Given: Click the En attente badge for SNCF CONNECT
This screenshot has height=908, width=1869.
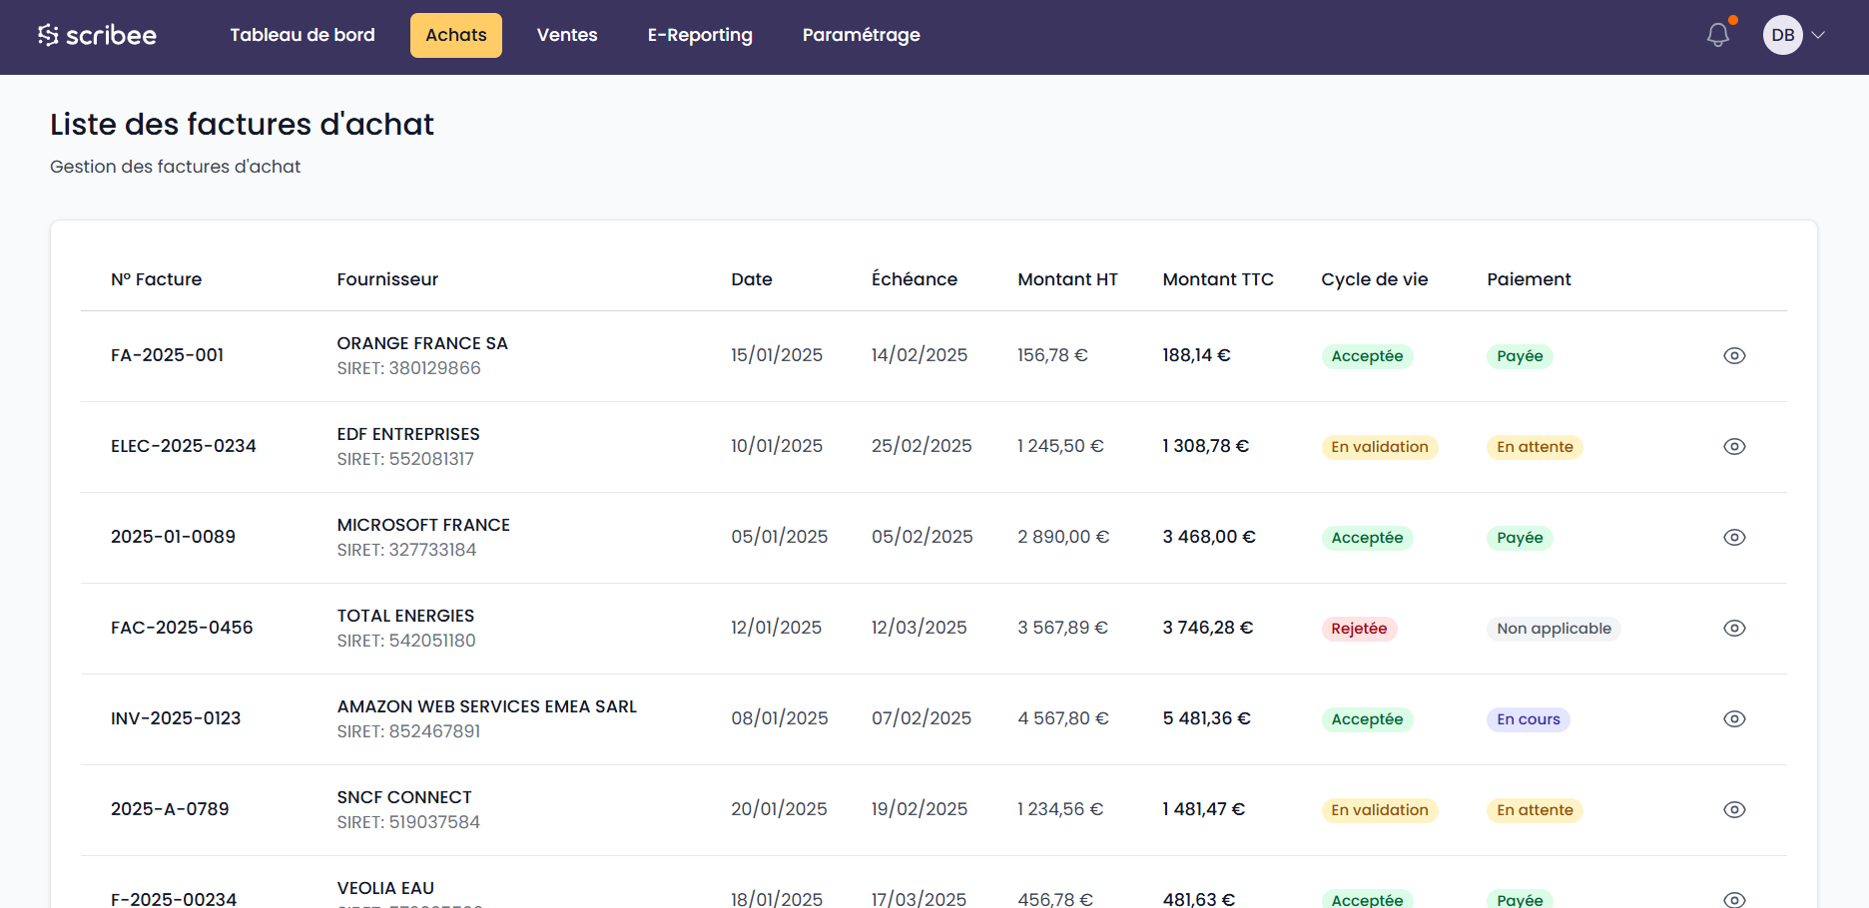Looking at the screenshot, I should (1535, 810).
